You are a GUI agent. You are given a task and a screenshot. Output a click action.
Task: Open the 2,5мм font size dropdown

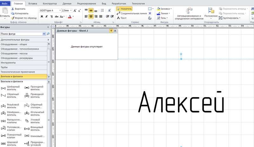[71, 10]
